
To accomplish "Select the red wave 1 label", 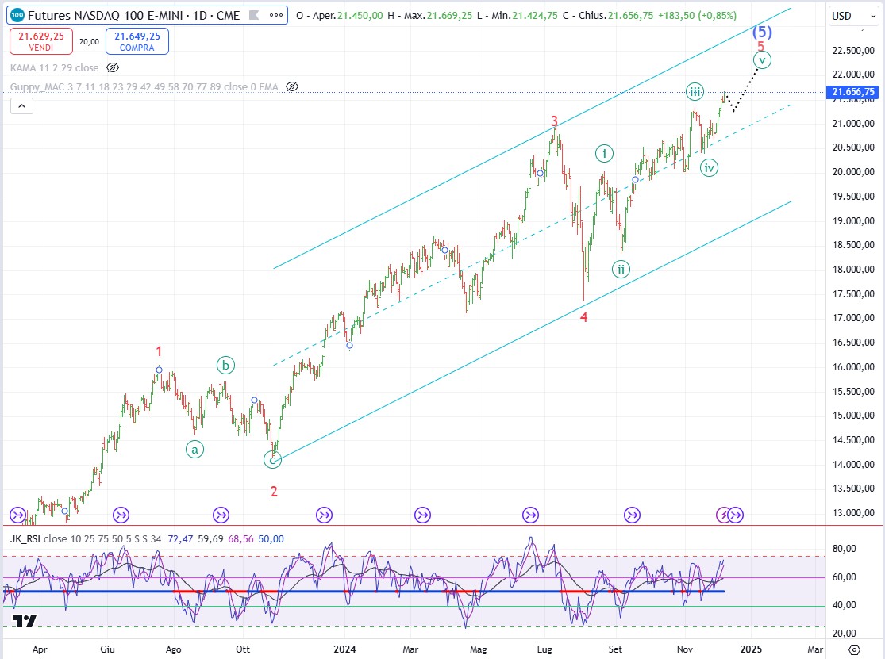I will coord(160,351).
